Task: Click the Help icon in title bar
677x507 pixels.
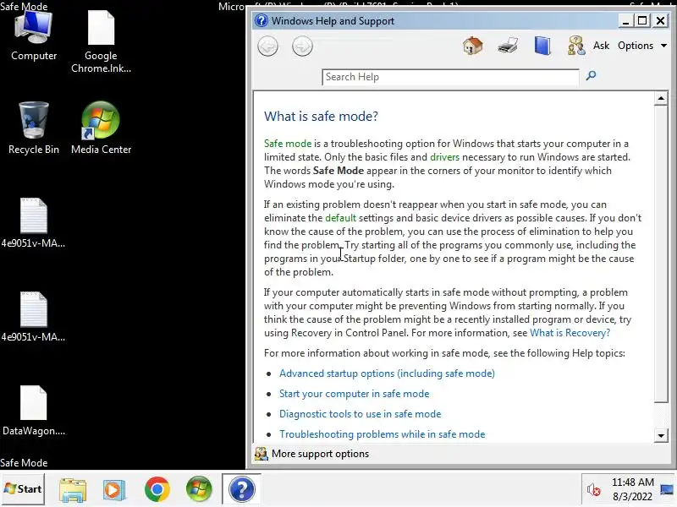Action: coord(261,20)
